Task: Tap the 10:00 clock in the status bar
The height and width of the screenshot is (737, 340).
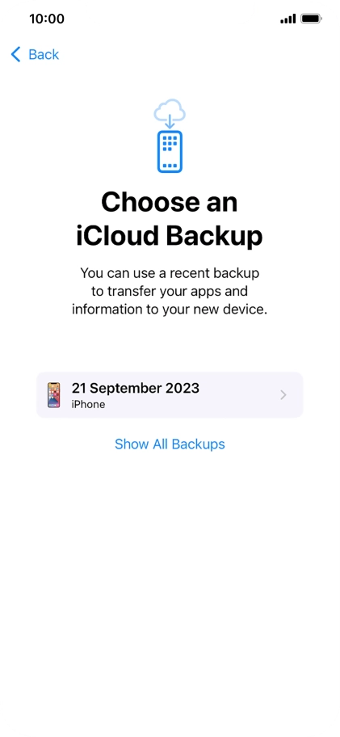Action: pyautogui.click(x=47, y=19)
